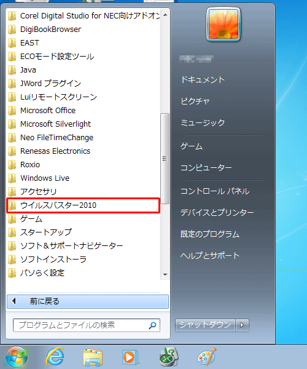The height and width of the screenshot is (369, 307).
Task: Open ピクチャ library
Action: coord(195,101)
